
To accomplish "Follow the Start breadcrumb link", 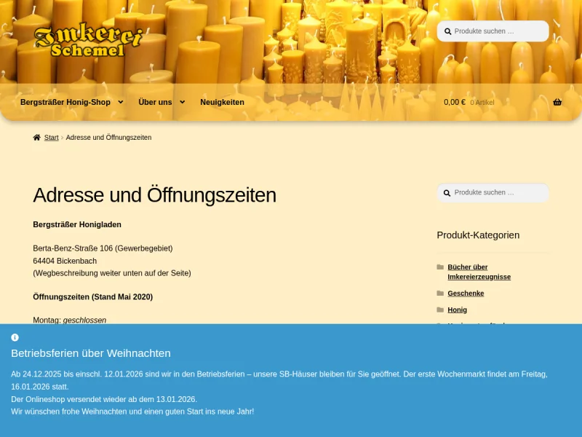I will click(x=51, y=138).
